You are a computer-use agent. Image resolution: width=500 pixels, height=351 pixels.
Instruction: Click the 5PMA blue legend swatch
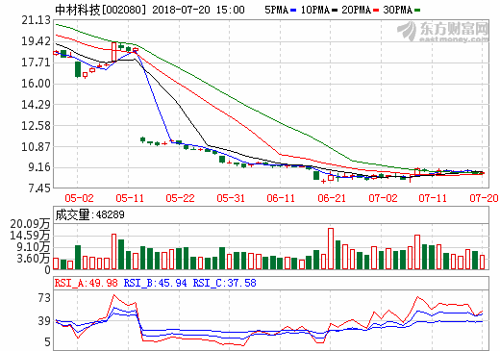293,11
